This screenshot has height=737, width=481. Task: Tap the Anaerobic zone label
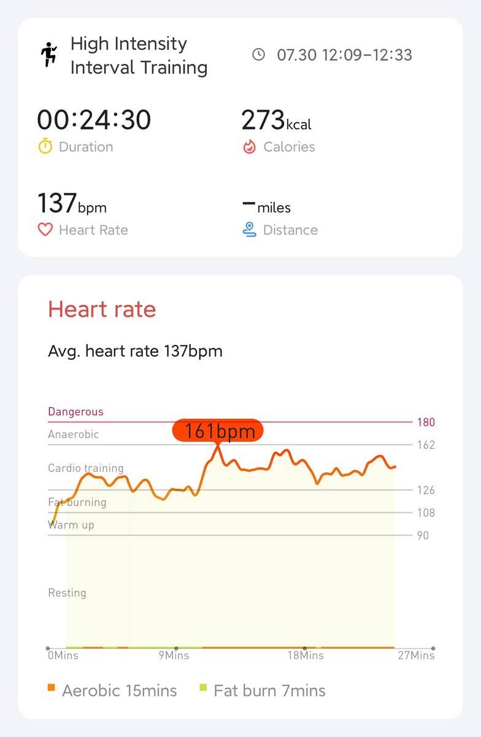(74, 434)
